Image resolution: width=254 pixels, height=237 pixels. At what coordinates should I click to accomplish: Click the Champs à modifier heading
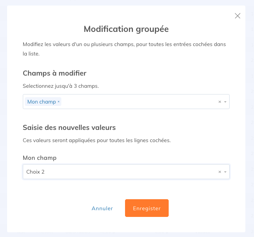click(55, 73)
